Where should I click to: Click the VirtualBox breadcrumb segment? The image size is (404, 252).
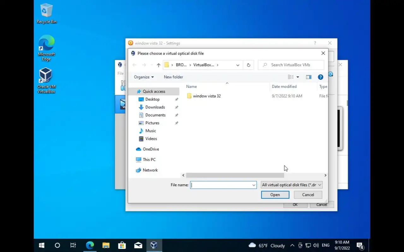(x=204, y=65)
